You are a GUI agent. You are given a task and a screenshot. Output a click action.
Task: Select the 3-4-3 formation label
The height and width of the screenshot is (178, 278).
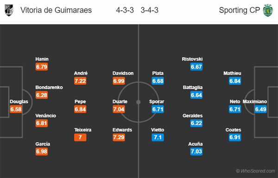(x=150, y=10)
